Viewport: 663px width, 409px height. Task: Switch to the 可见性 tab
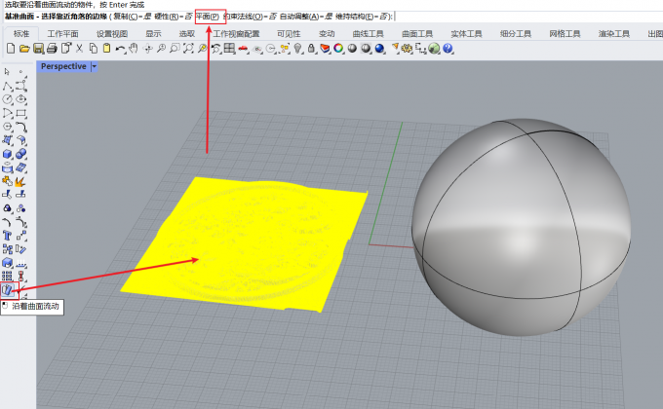tap(289, 34)
